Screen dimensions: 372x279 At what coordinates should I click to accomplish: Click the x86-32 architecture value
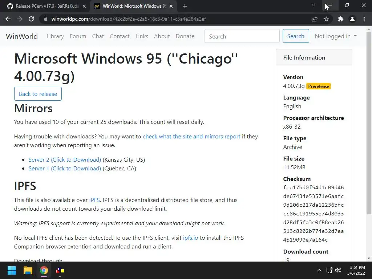click(292, 127)
